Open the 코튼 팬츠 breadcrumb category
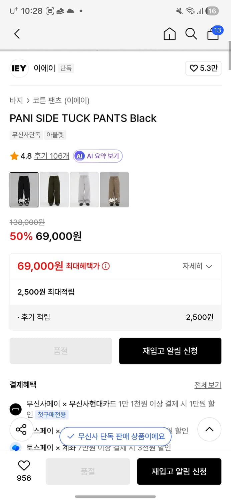This screenshot has width=231, height=501. click(x=46, y=101)
